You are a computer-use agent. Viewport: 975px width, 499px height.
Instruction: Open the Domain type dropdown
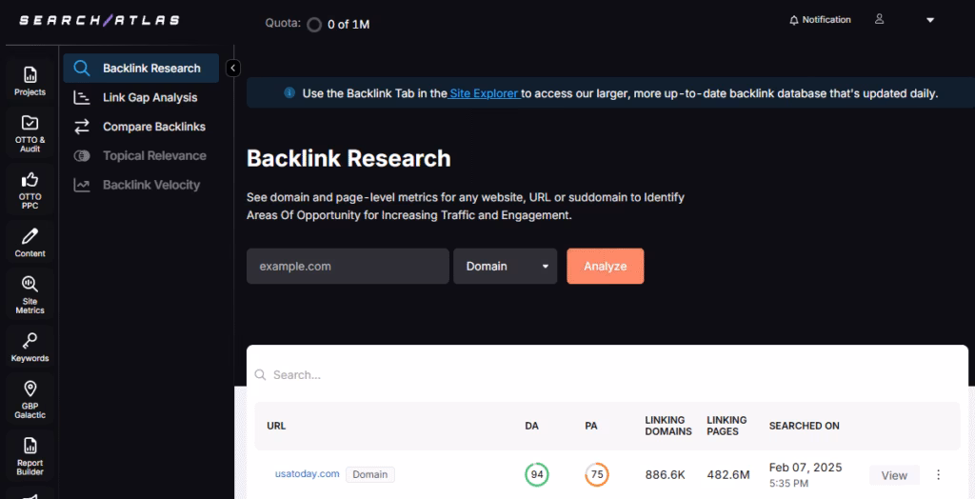click(505, 267)
